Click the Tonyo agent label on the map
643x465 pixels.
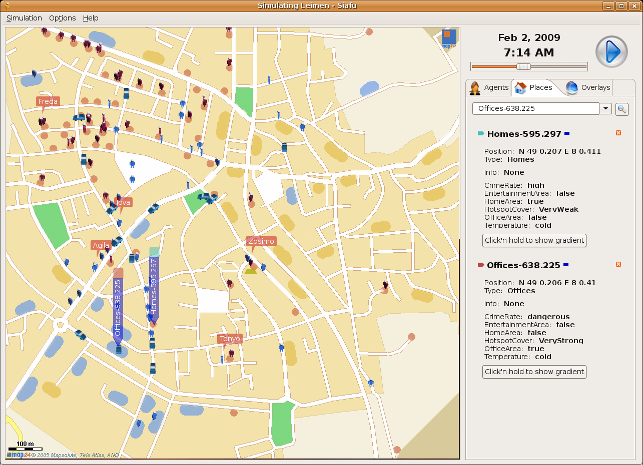click(x=230, y=339)
